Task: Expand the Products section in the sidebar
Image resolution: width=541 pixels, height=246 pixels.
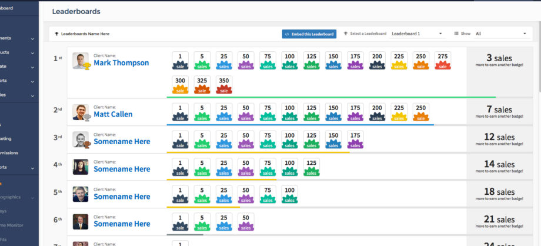Action: (x=16, y=52)
